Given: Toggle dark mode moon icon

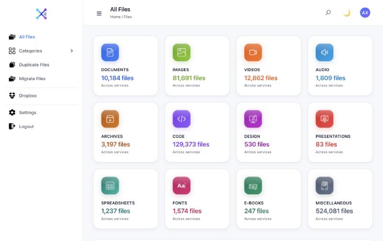Looking at the screenshot, I should (x=347, y=13).
